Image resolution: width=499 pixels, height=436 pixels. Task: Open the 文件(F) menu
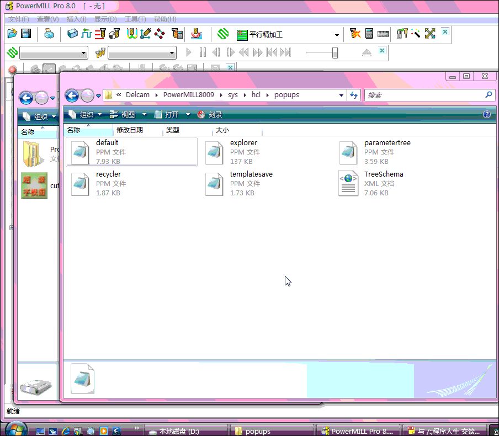18,19
